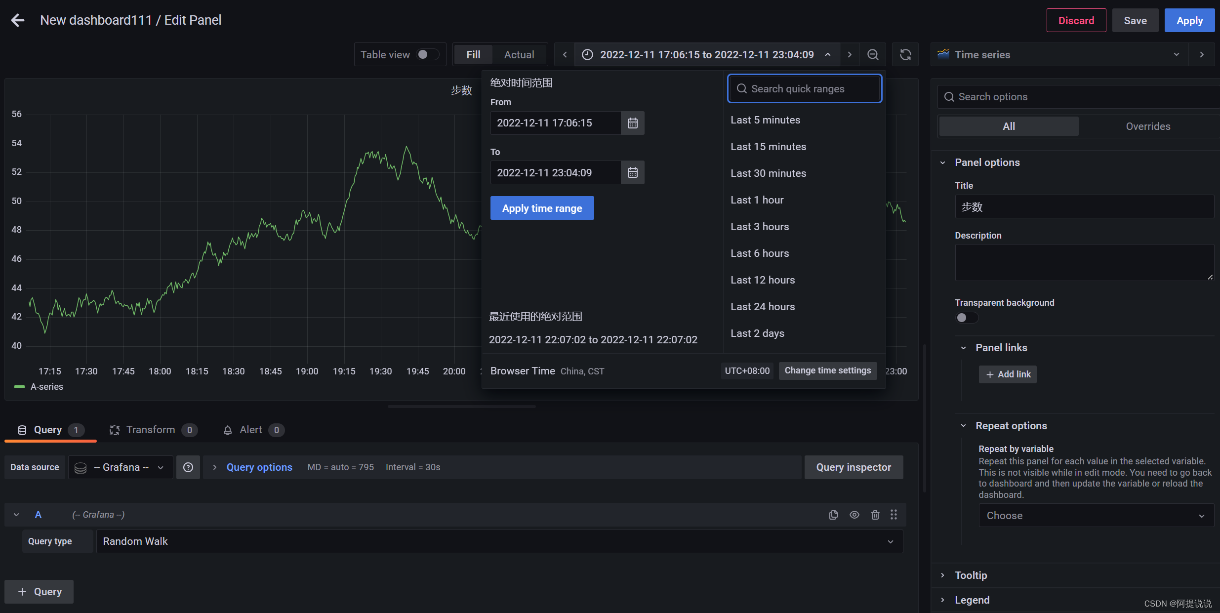Shift time range backward with left chevron
1220x613 pixels.
pyautogui.click(x=565, y=55)
